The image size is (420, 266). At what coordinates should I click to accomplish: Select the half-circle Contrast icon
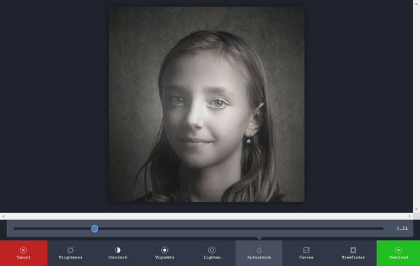(x=117, y=250)
